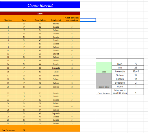Select the dark red Datos header cell

click(x=40, y=13)
